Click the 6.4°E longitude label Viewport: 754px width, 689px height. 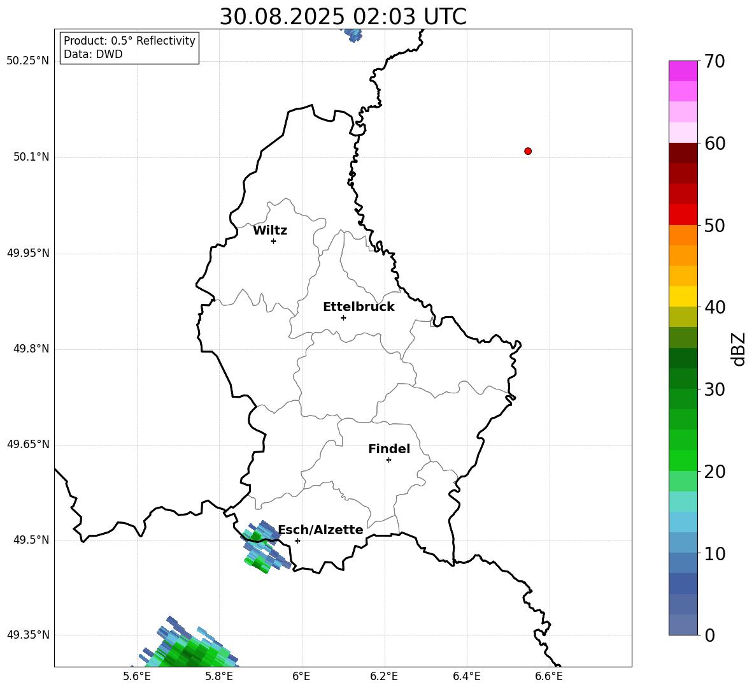466,676
